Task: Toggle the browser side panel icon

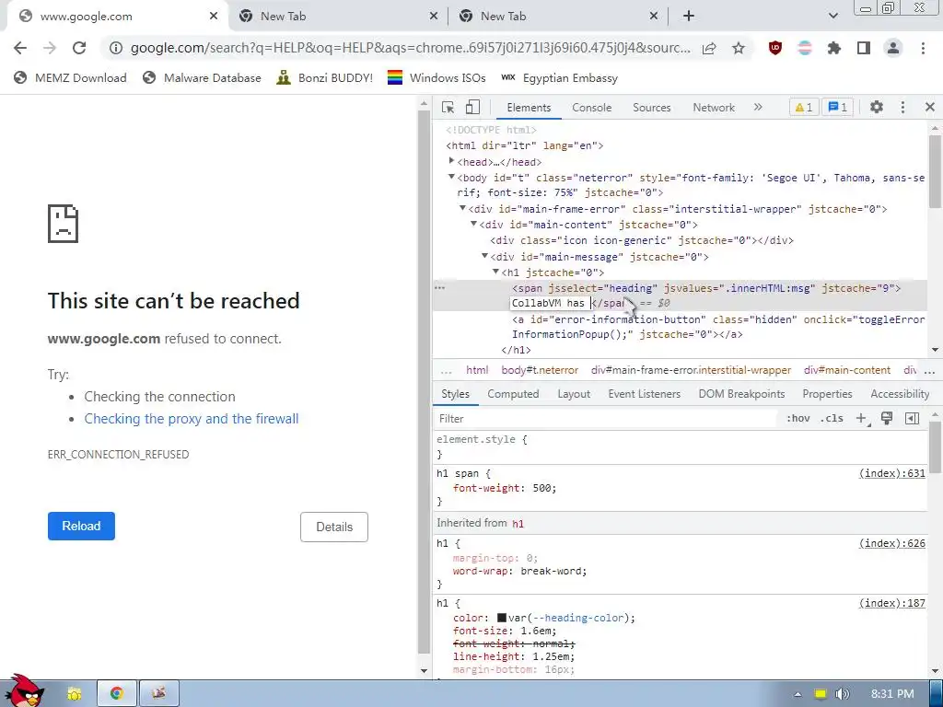Action: [x=864, y=48]
